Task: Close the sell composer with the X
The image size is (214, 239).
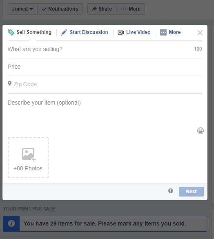Action: (x=200, y=33)
